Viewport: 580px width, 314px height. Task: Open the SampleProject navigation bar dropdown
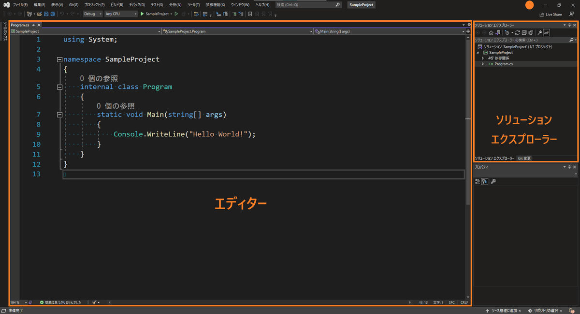click(85, 31)
